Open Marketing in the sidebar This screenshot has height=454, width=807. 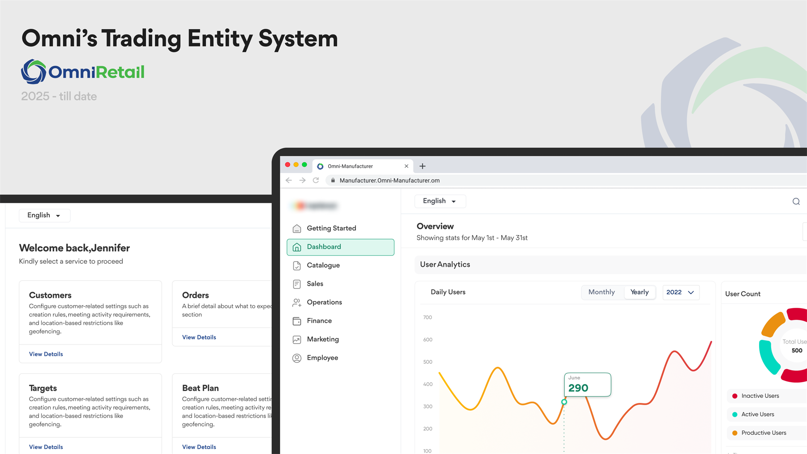pyautogui.click(x=340, y=339)
